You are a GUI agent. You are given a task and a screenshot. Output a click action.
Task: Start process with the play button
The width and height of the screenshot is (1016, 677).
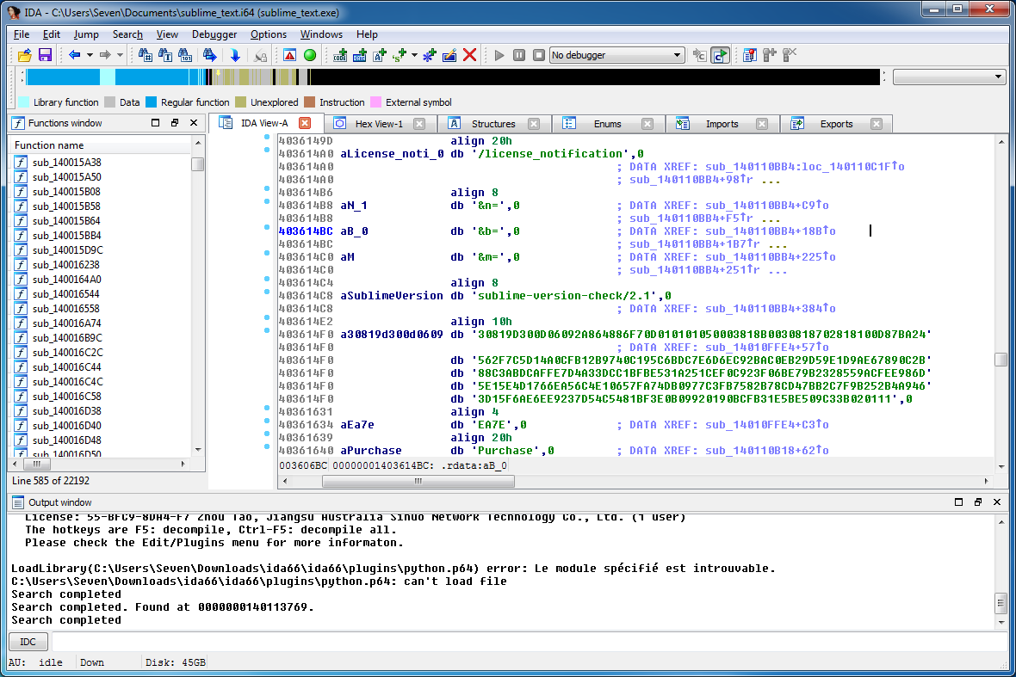499,55
